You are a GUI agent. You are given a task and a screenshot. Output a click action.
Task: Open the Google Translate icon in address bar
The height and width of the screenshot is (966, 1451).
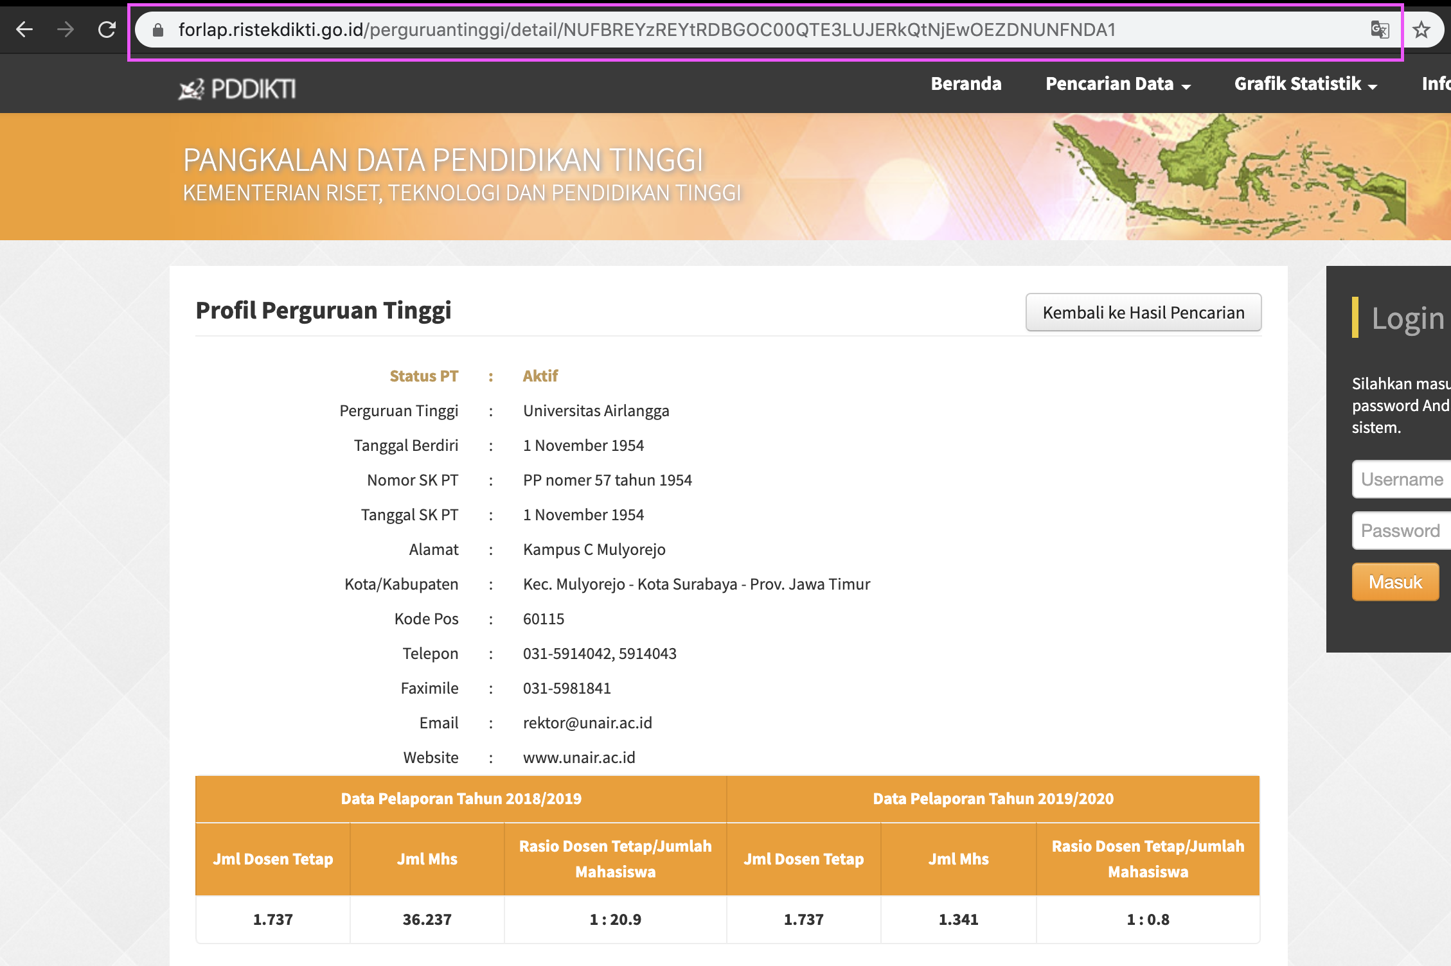tap(1380, 30)
